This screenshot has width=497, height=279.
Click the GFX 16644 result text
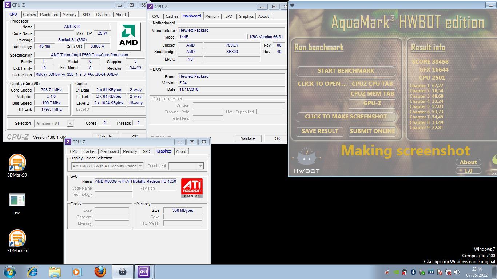pos(434,70)
